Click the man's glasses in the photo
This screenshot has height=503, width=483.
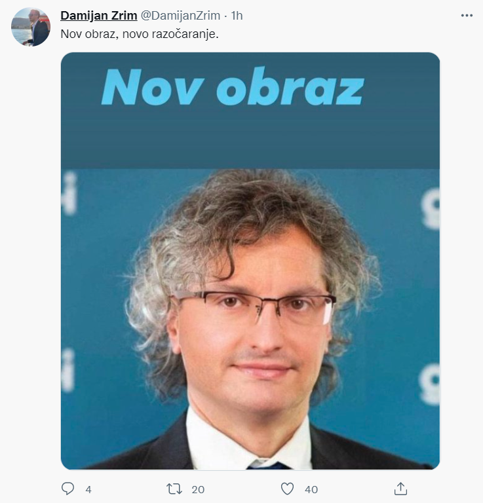(x=254, y=308)
